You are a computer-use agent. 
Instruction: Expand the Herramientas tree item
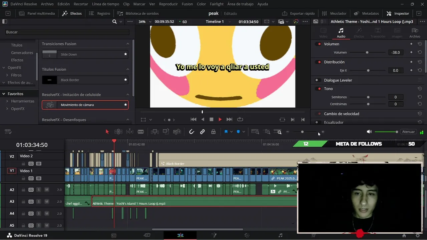point(7,101)
